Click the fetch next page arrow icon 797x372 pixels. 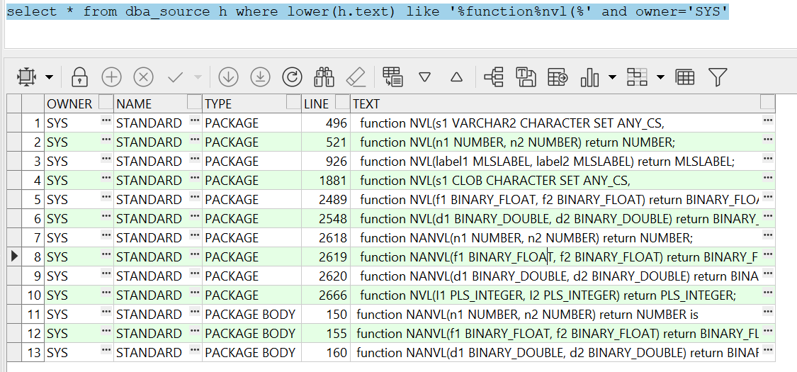(x=229, y=77)
